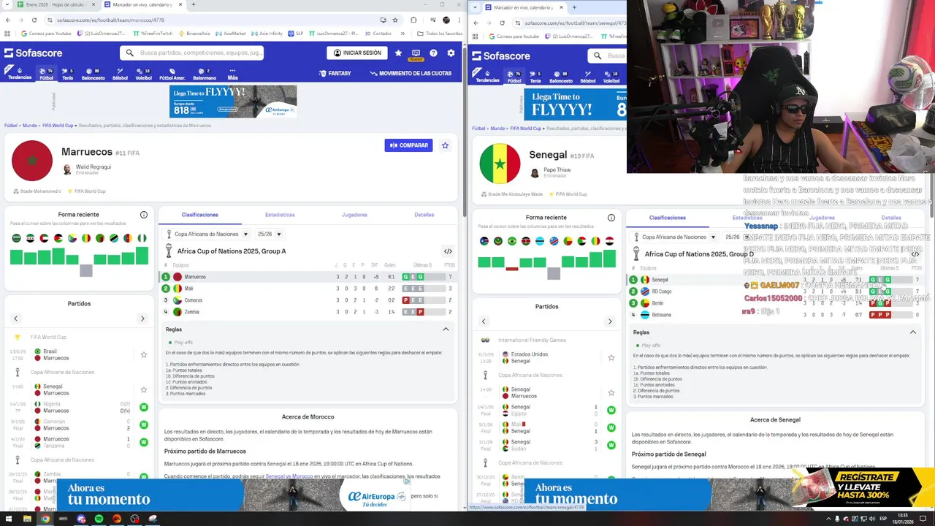Open the Walid Regragui coach link
The width and height of the screenshot is (935, 526).
coord(93,167)
